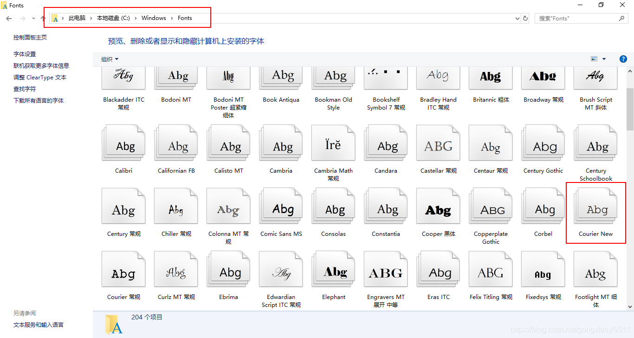
Task: Select the Elephant font icon
Action: (333, 269)
